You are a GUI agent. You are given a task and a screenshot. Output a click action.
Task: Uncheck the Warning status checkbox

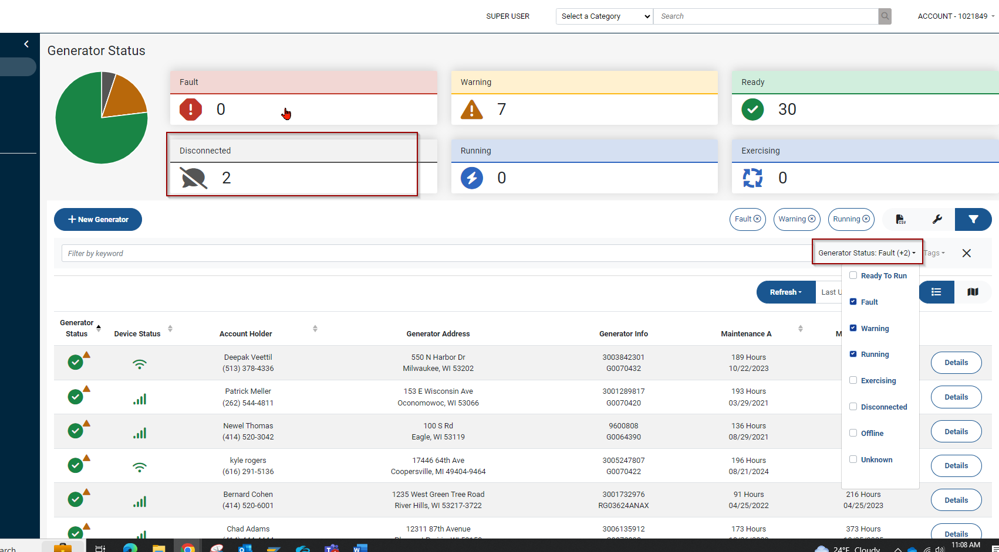coord(853,328)
